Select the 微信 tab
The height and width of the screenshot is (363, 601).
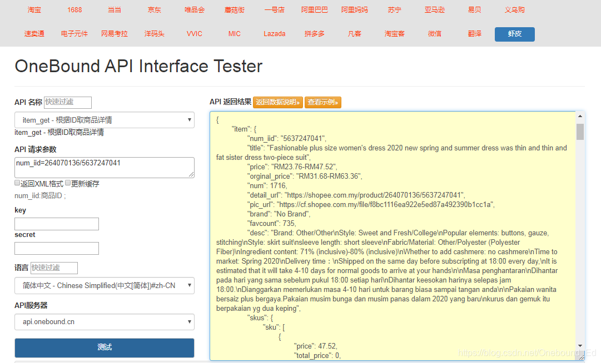coord(435,34)
